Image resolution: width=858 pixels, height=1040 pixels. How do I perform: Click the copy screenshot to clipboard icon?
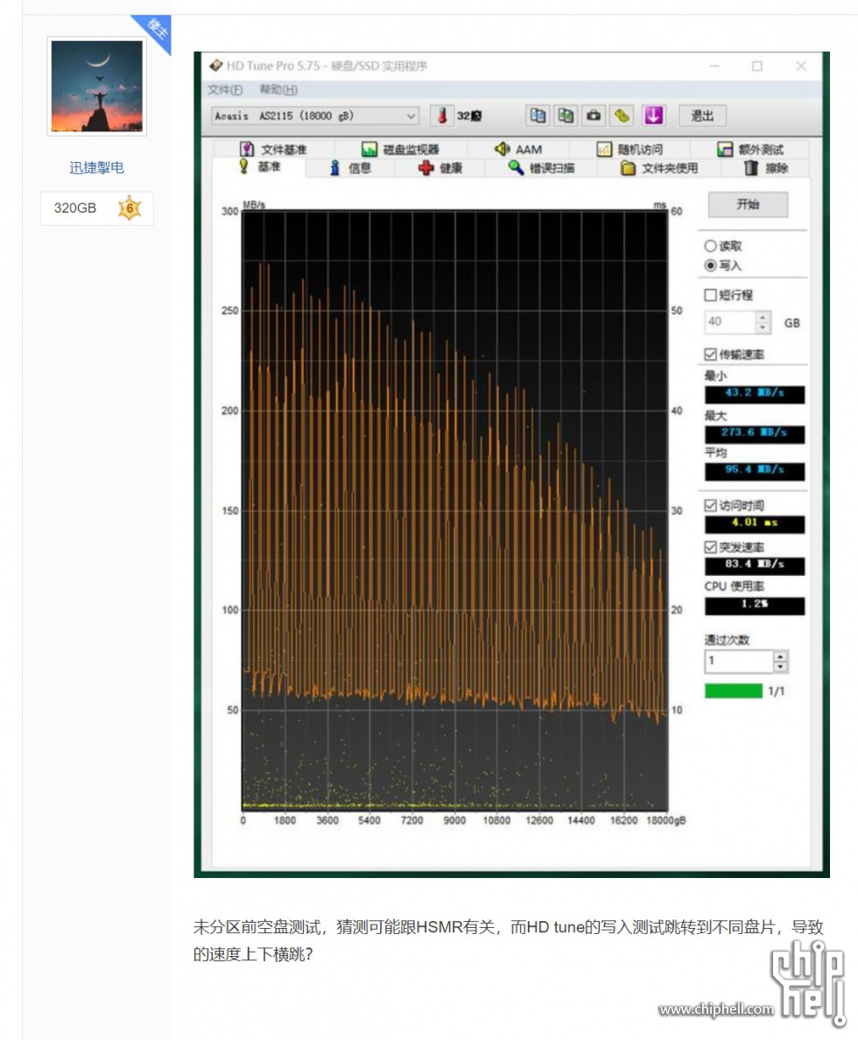[566, 116]
